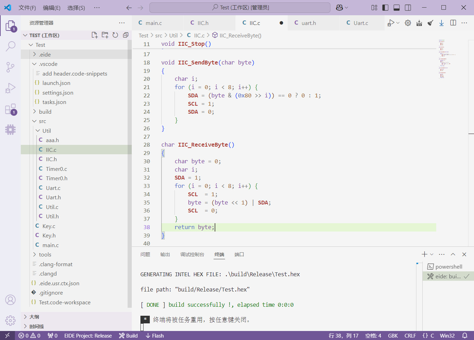Maximize the panel with the up chevron
The image size is (474, 340).
pyautogui.click(x=453, y=254)
